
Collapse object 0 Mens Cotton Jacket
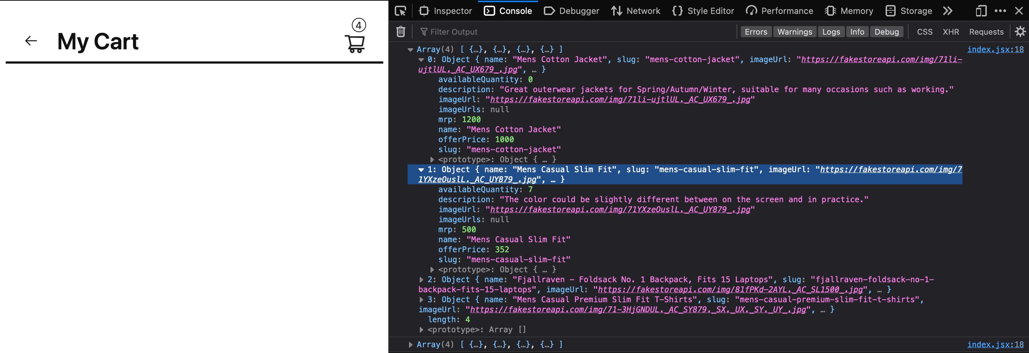click(x=421, y=60)
